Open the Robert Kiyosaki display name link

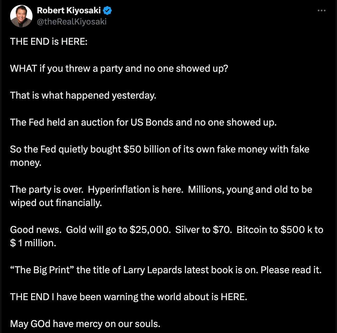[69, 11]
